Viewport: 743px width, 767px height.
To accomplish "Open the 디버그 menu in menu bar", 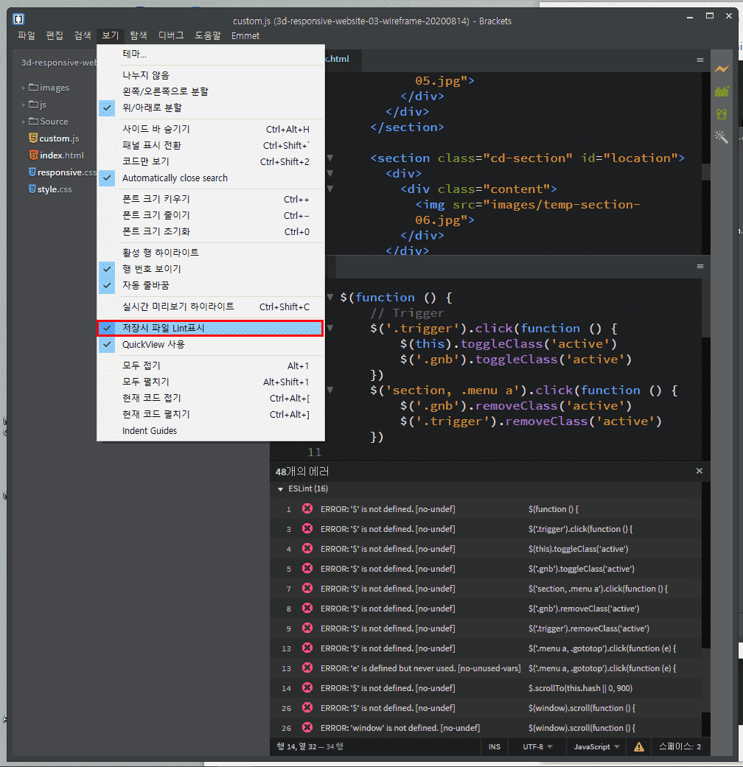I will coord(171,35).
